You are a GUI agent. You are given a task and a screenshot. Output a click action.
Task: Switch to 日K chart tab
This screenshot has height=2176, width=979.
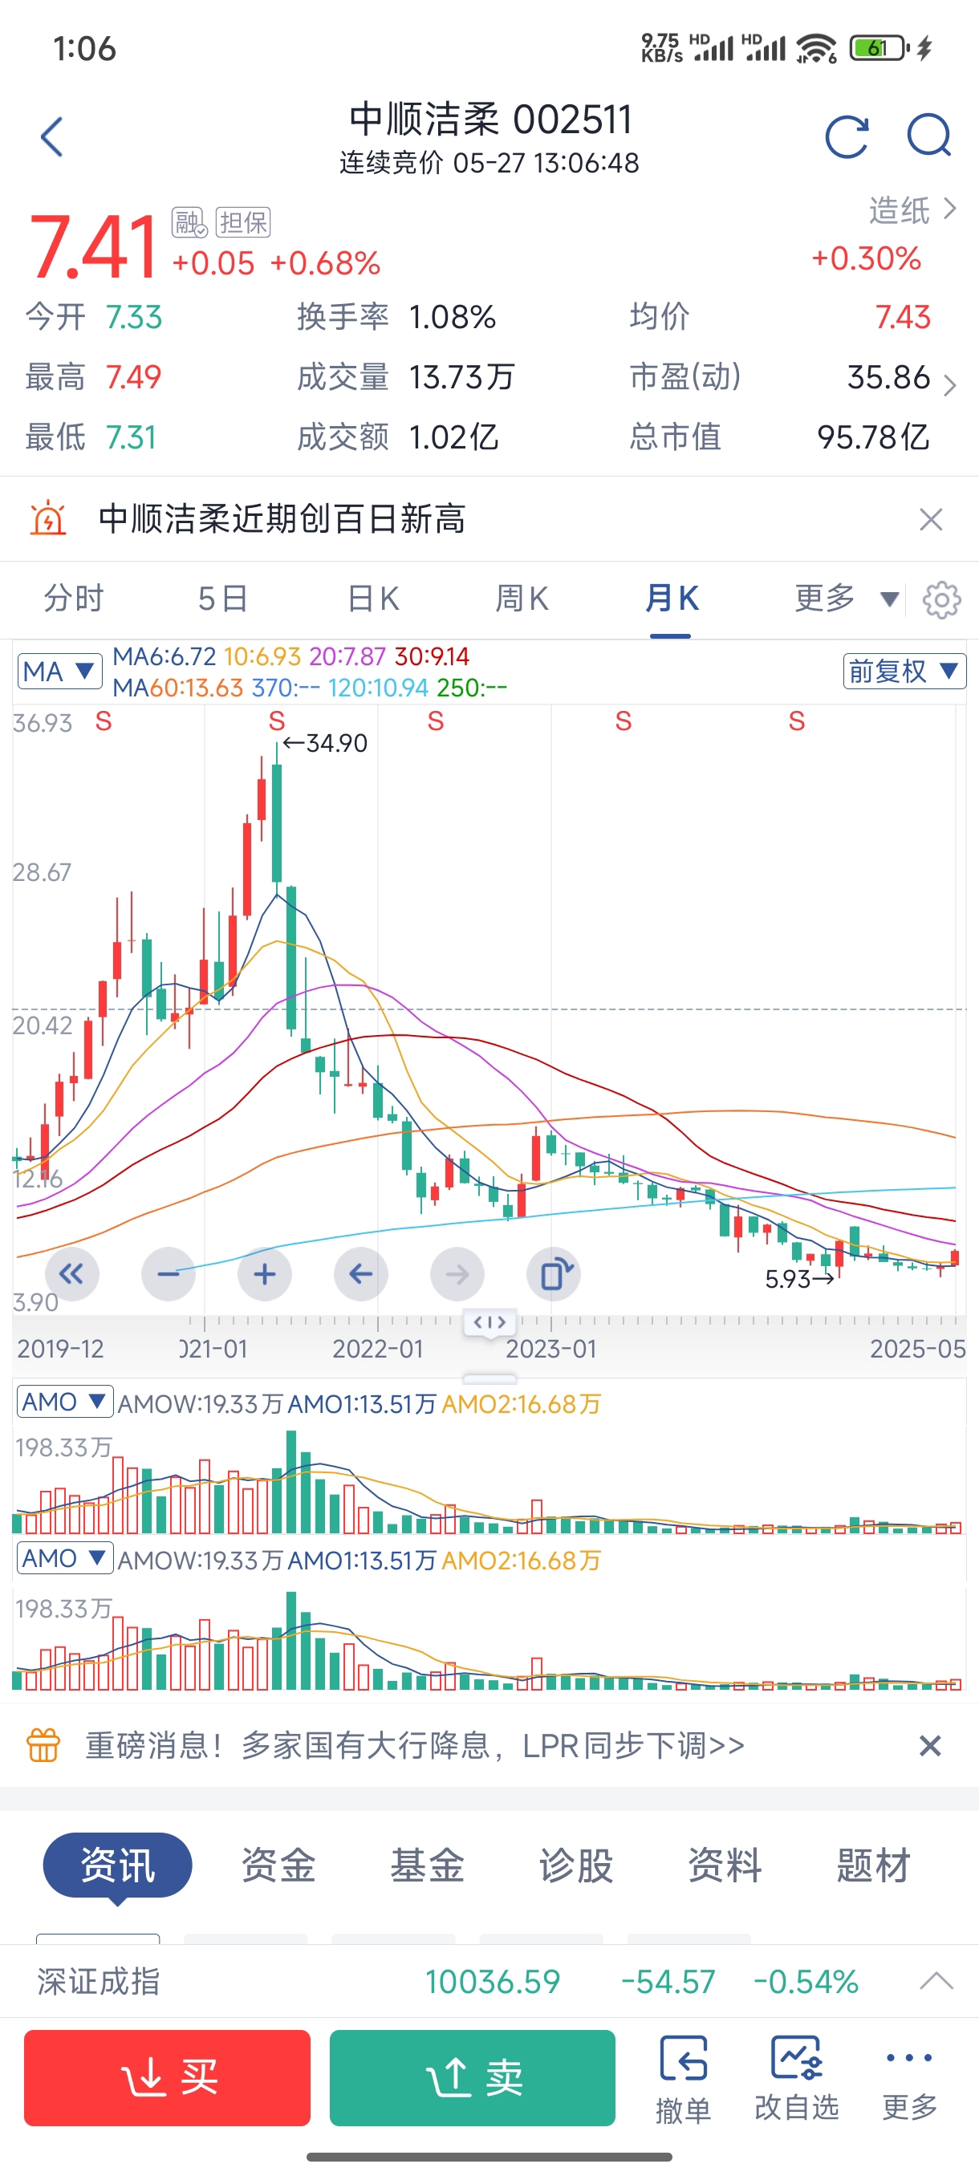(372, 598)
